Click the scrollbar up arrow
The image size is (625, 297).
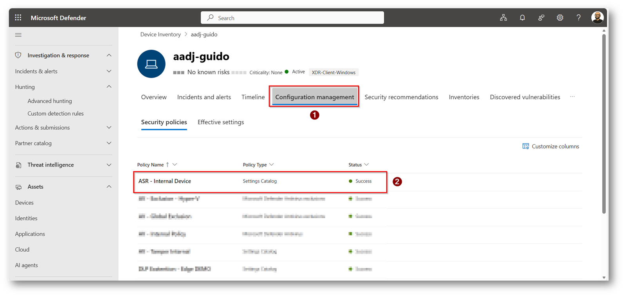tap(604, 30)
